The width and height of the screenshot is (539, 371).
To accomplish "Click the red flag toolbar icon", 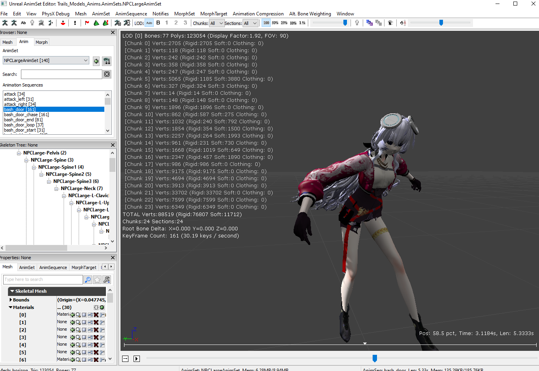I will pos(87,23).
